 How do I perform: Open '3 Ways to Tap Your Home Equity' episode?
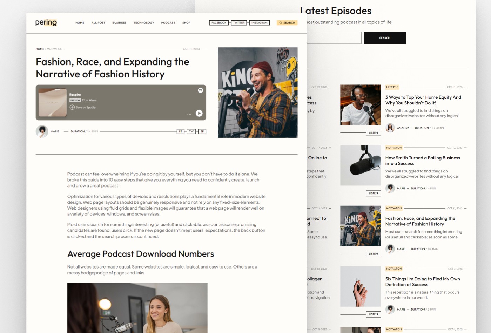(x=423, y=100)
